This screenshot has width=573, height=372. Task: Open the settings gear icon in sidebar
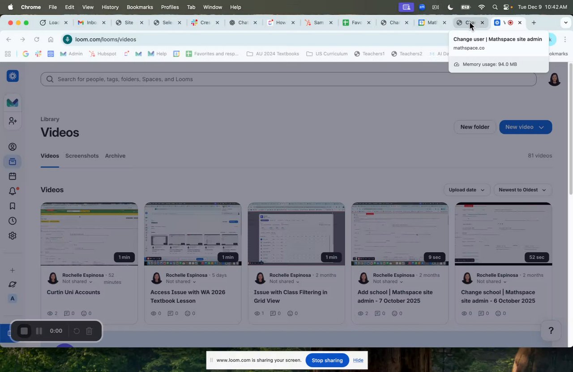(13, 236)
